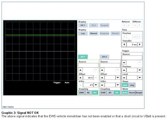This screenshot has width=167, height=121.
Task: Switch to the CH 1 settings tab
Action: 83,57
